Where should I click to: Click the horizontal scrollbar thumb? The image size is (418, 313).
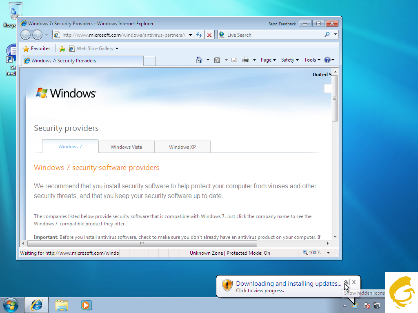click(142, 244)
